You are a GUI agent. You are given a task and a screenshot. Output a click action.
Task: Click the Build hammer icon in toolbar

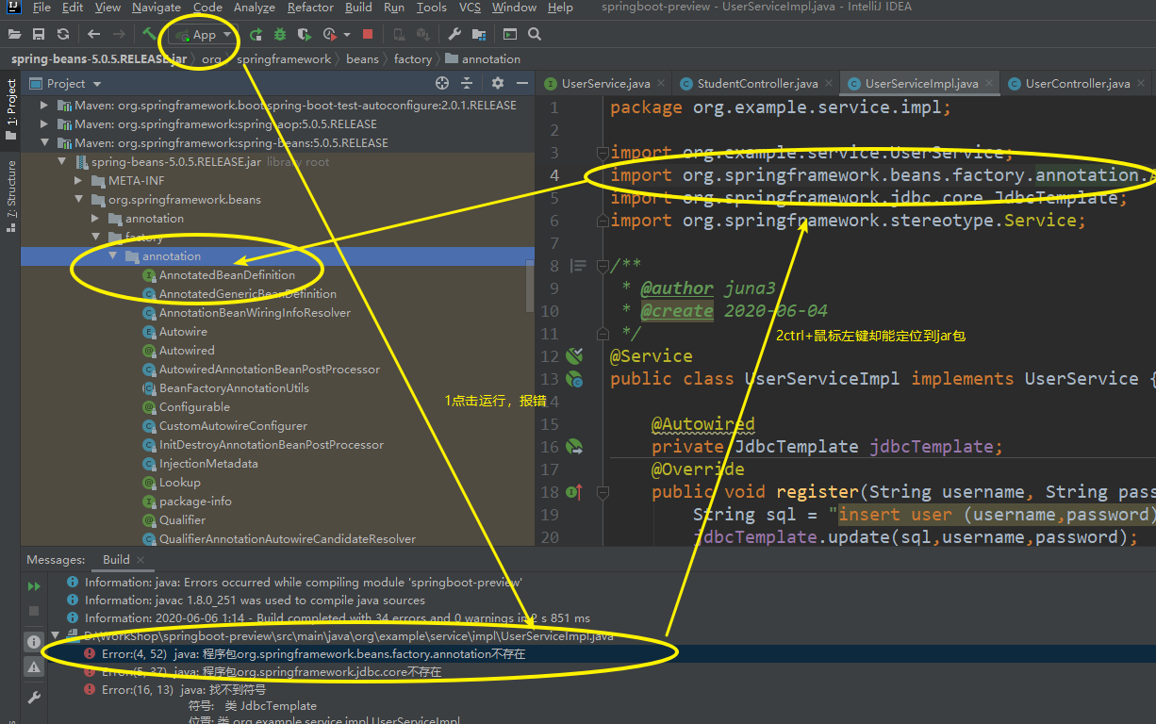click(x=150, y=34)
